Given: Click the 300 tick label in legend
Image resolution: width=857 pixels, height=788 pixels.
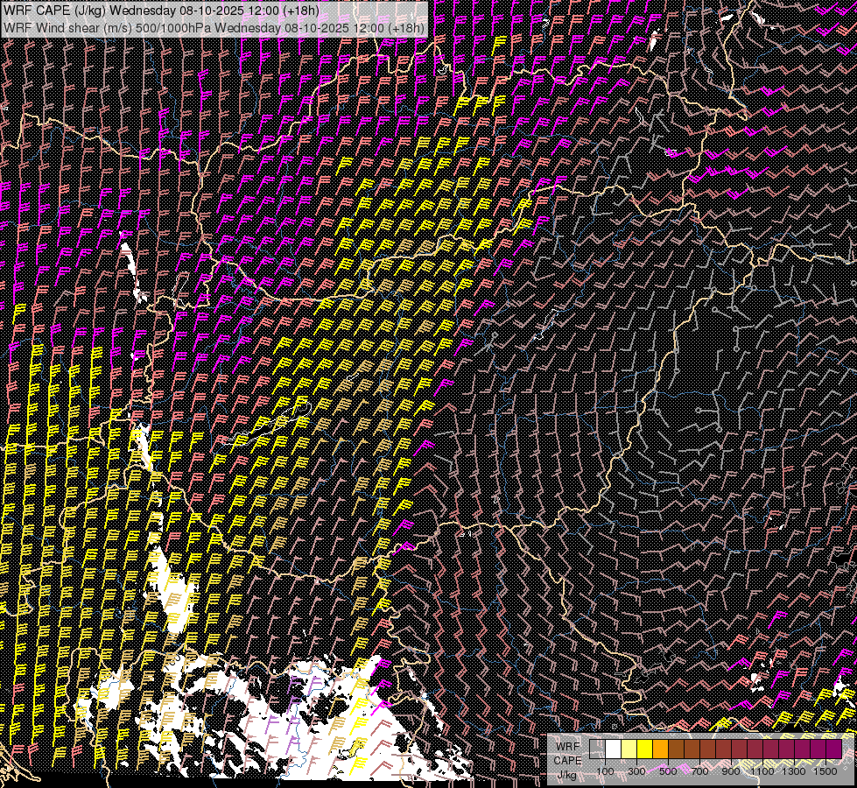Looking at the screenshot, I should click(x=636, y=770).
